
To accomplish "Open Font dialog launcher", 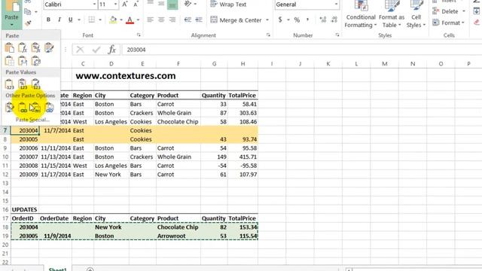I will click(139, 35).
